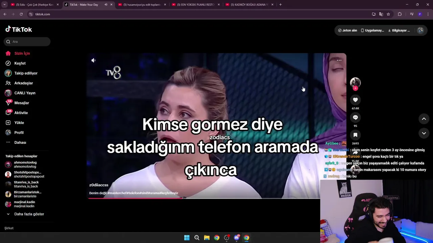The image size is (433, 243).
Task: Bookmark this page with the star
Action: click(388, 14)
